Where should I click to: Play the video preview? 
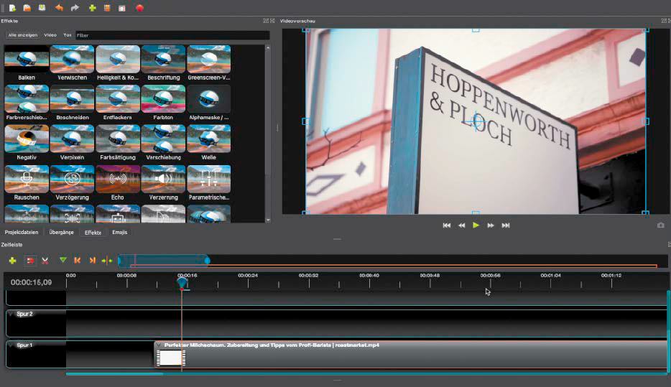(x=476, y=225)
